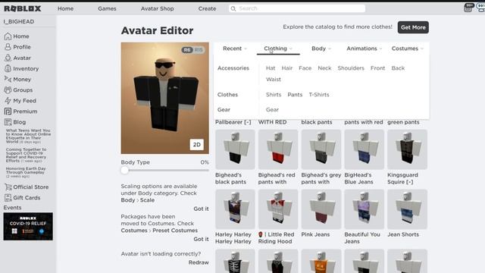The height and width of the screenshot is (273, 485).
Task: Open the Official Store cart icon
Action: tap(8, 187)
